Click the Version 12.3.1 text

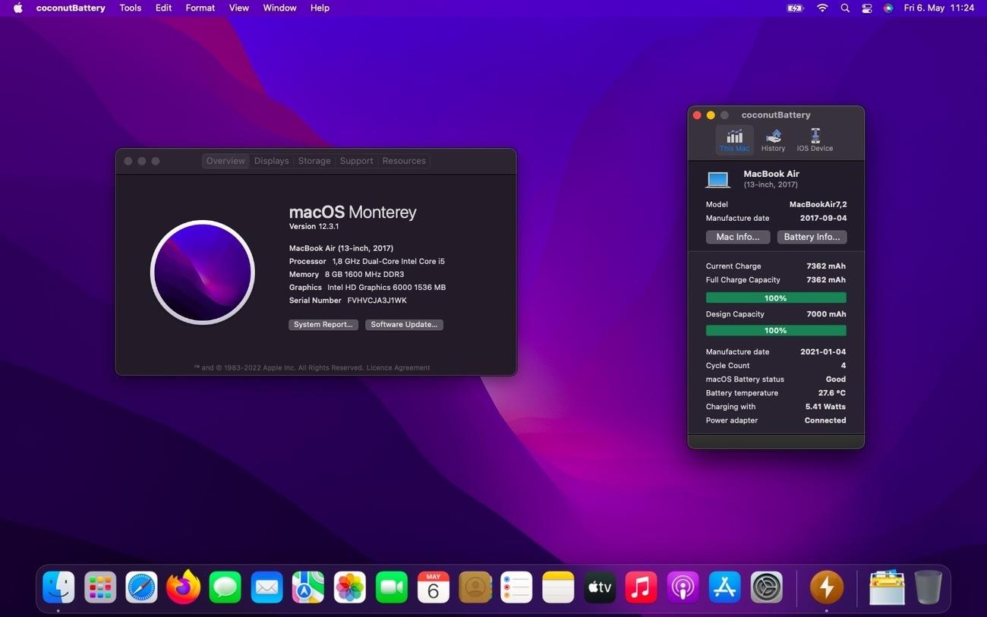[x=314, y=226]
